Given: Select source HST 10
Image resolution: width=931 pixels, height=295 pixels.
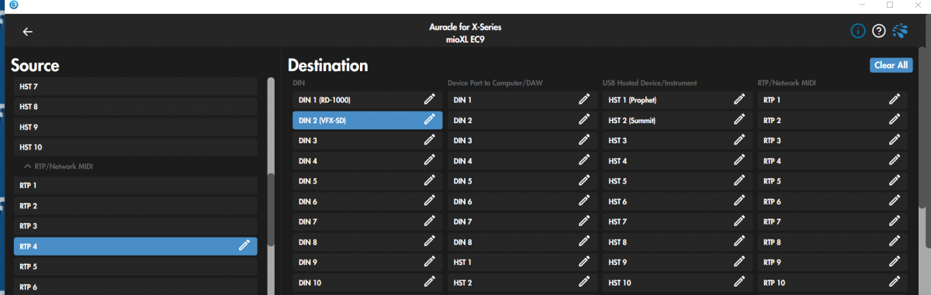Looking at the screenshot, I should tap(136, 147).
